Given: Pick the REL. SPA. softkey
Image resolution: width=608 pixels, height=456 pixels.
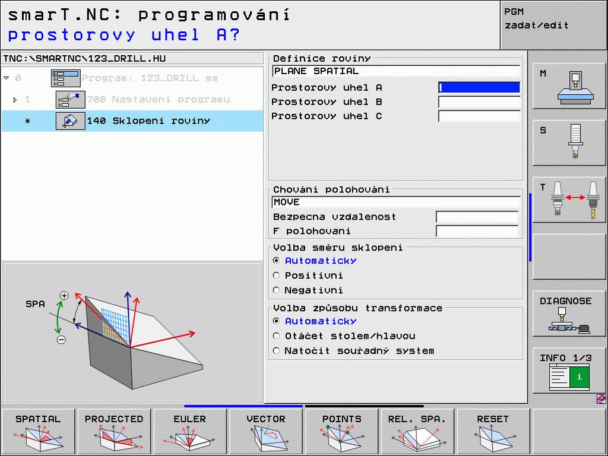Looking at the screenshot, I should [x=417, y=431].
